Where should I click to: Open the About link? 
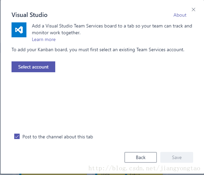pyautogui.click(x=180, y=15)
